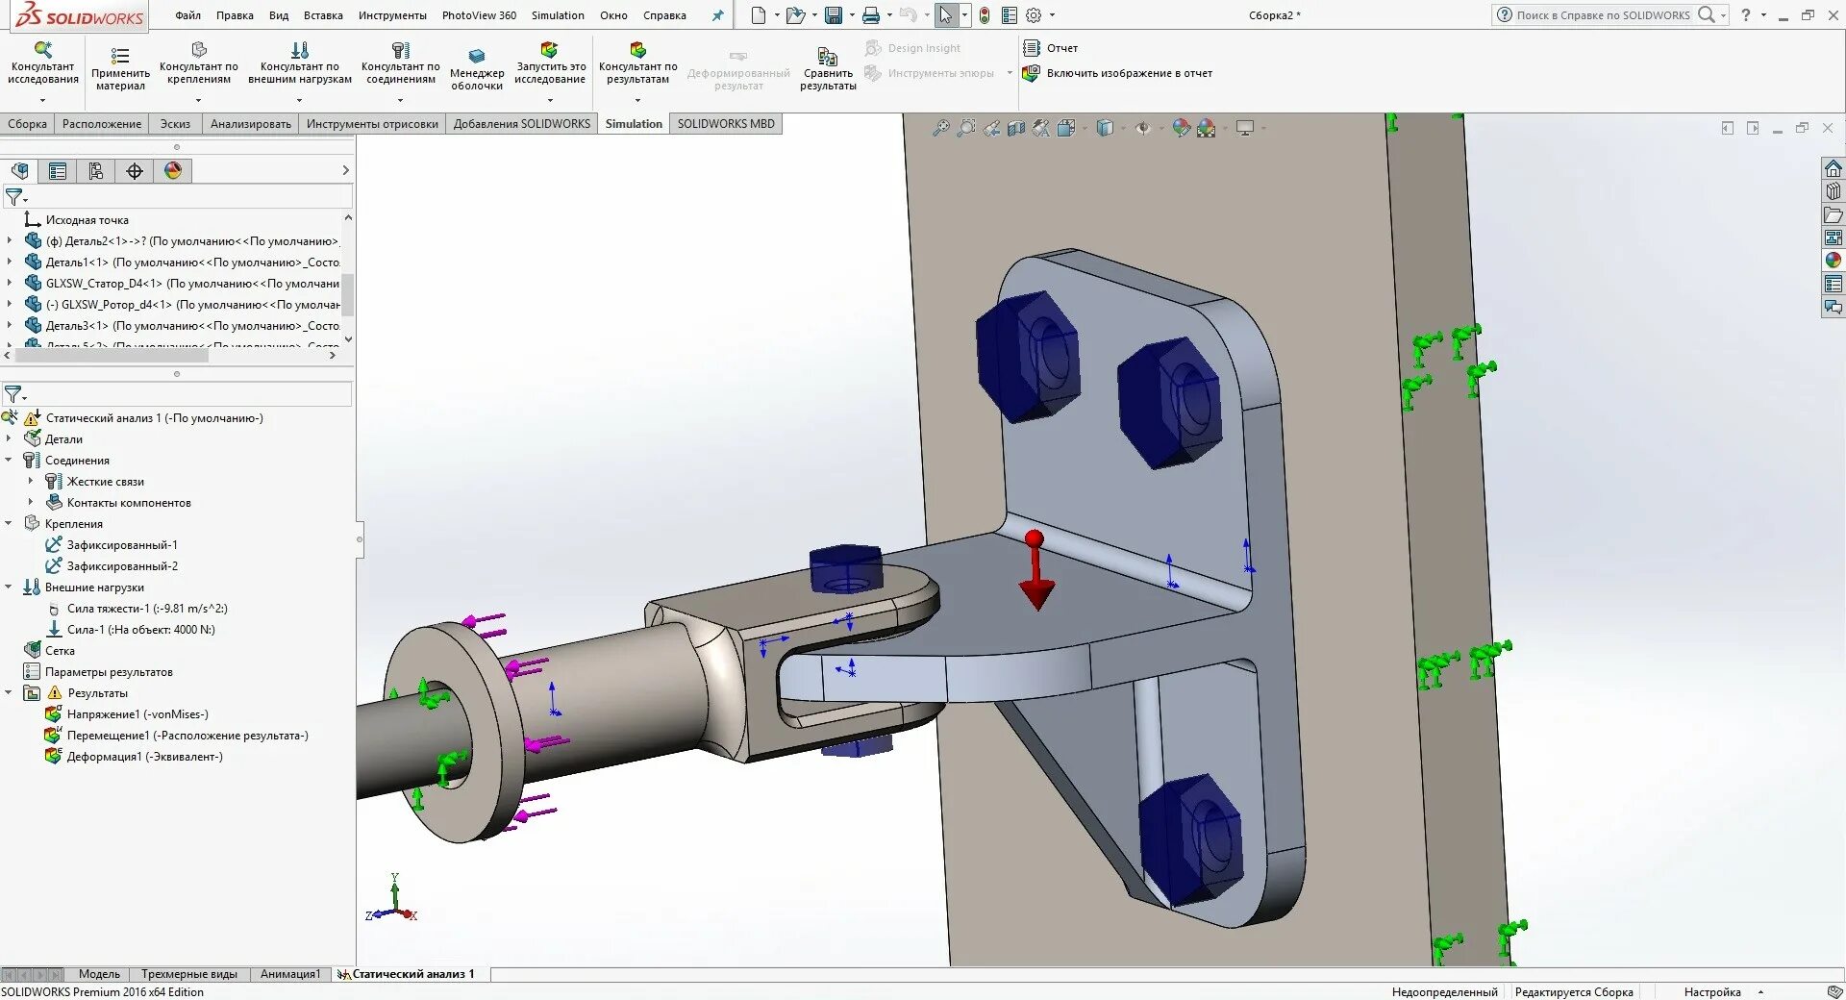1846x1000 pixels.
Task: Click the Open file folder icon
Action: [794, 15]
